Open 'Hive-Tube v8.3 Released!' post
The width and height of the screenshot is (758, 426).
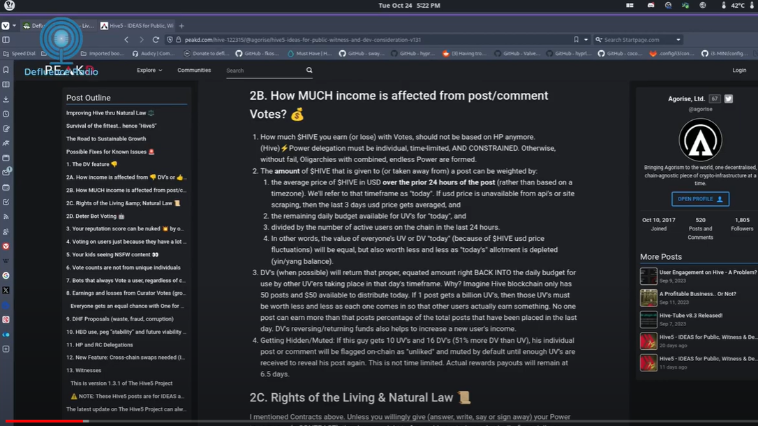pyautogui.click(x=691, y=315)
